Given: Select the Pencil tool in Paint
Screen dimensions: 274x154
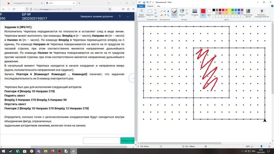Looking at the screenshot, I should point(161,12).
